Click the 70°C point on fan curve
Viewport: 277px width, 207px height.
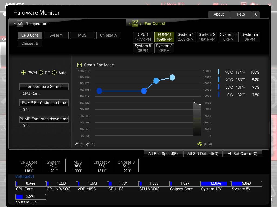(156, 81)
